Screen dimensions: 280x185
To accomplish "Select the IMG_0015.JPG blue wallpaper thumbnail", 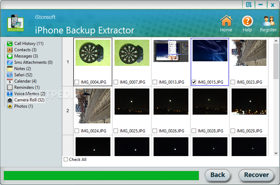I will coord(210,51).
